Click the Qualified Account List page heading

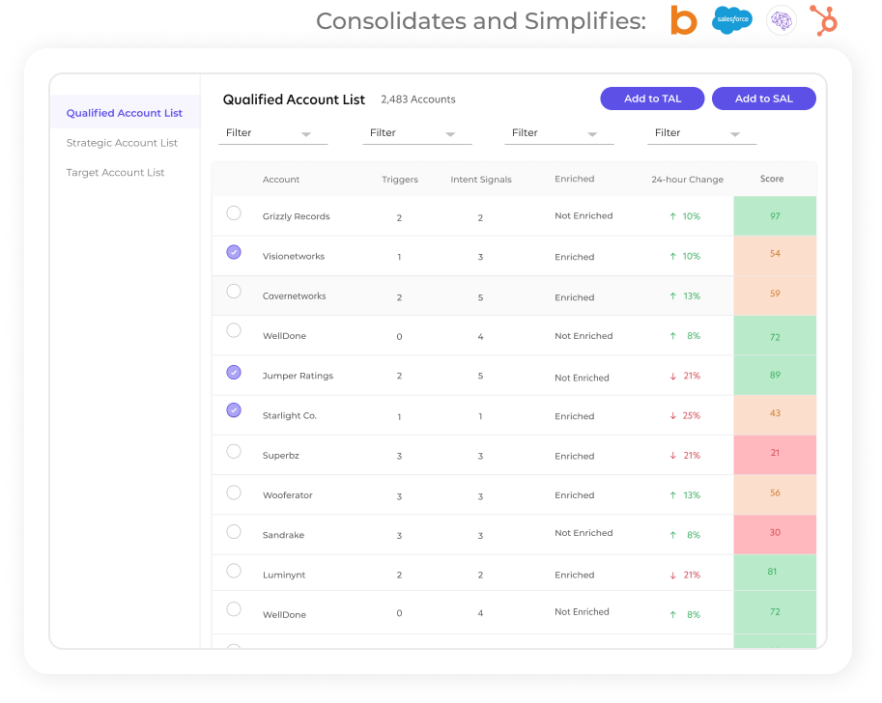pos(294,99)
